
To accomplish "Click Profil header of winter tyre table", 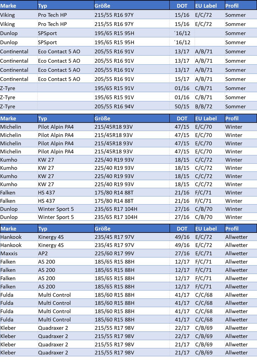I will pos(232,119).
